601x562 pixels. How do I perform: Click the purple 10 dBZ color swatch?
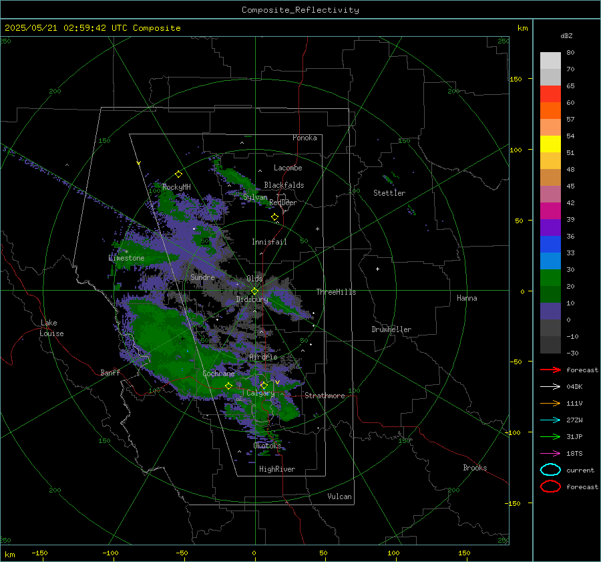[x=550, y=311]
